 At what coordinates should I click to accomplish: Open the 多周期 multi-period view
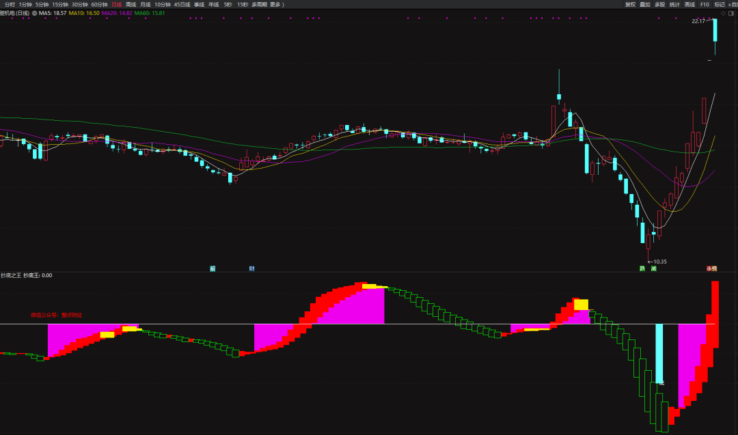259,4
